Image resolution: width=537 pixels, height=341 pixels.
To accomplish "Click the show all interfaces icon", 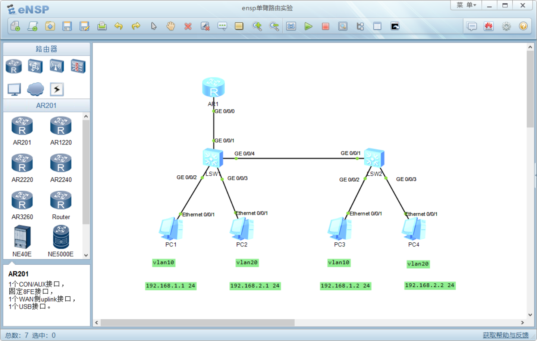I will point(360,26).
